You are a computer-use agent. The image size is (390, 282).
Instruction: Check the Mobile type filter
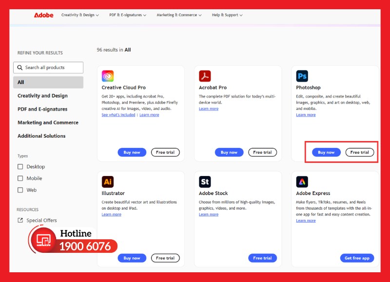(20, 178)
